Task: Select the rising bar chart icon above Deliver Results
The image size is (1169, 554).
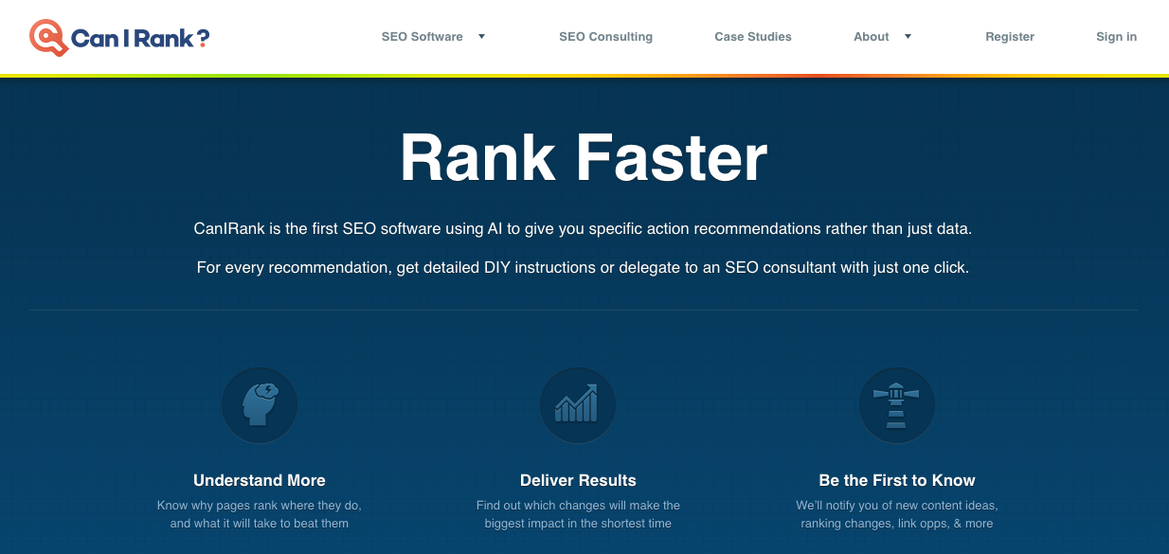Action: click(578, 404)
